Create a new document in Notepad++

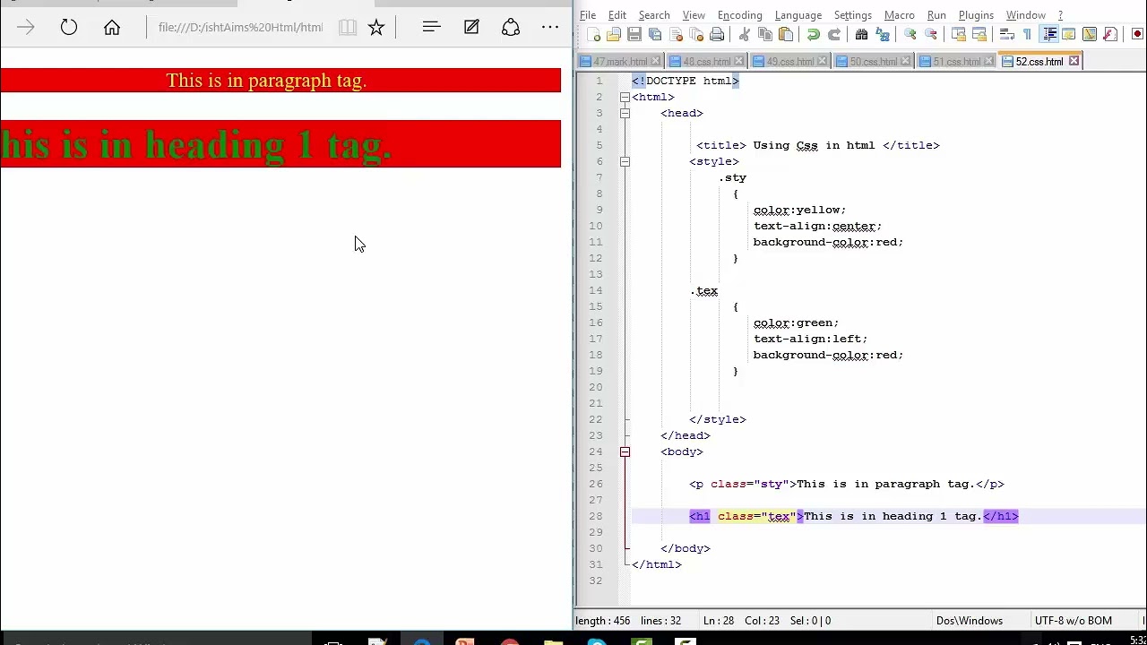[593, 34]
